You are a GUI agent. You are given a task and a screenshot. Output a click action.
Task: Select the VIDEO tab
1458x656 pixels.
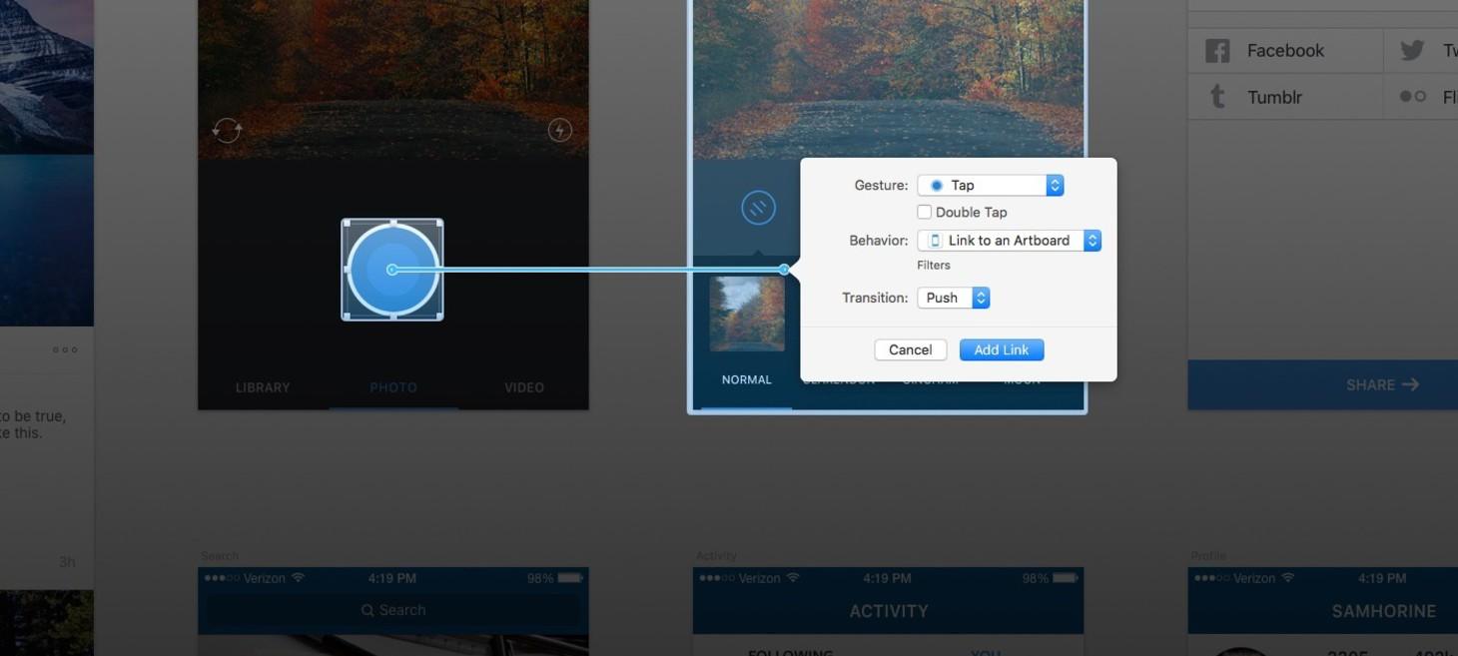tap(524, 387)
